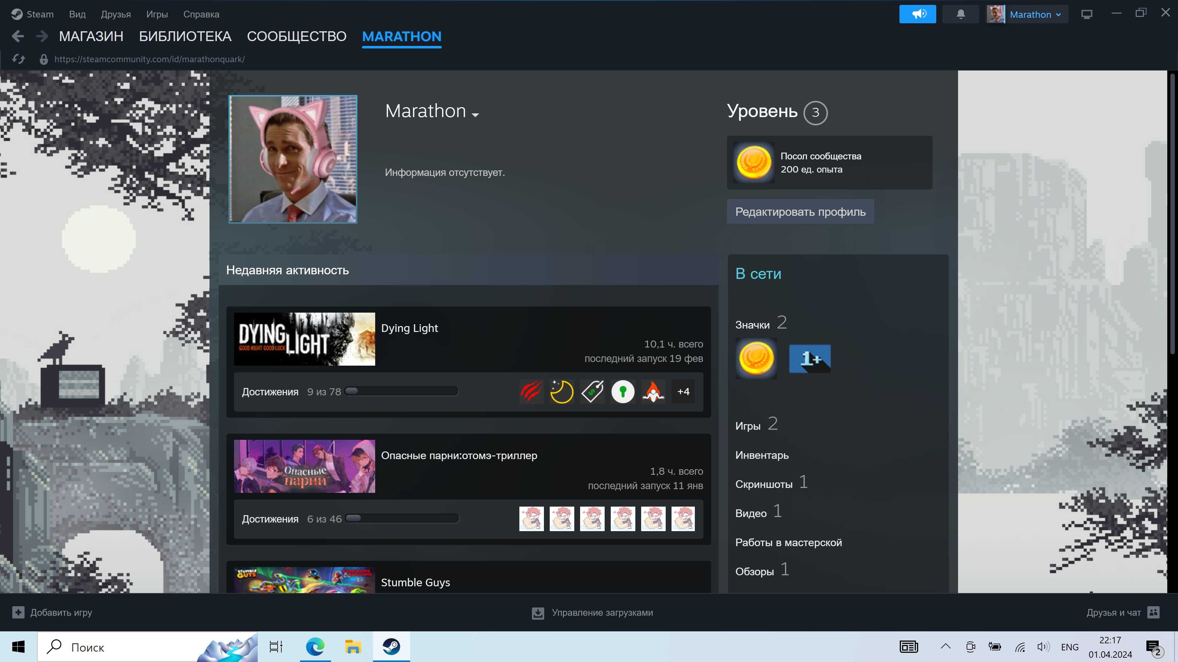Show the +4 more Dying Light achievements
Screen dimensions: 1178x662
pyautogui.click(x=683, y=392)
